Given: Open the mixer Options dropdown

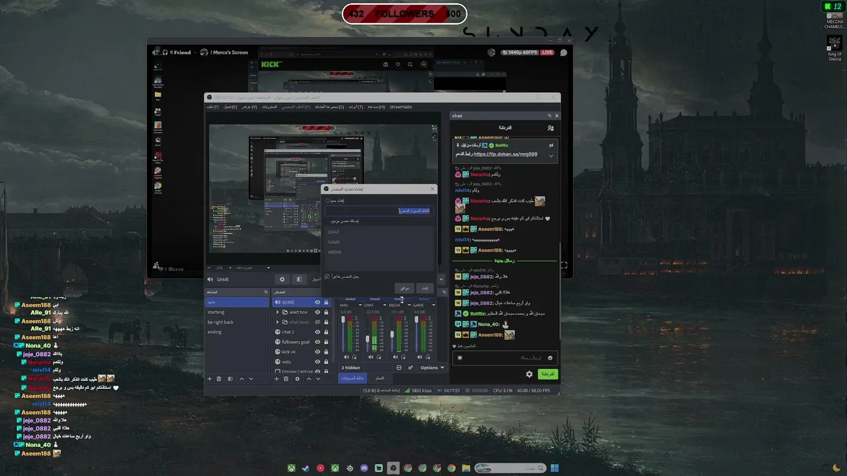Looking at the screenshot, I should (432, 368).
